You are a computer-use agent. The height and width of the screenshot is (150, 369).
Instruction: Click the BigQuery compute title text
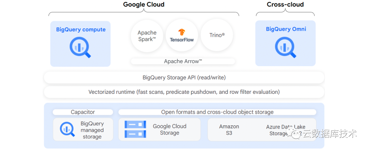81,29
